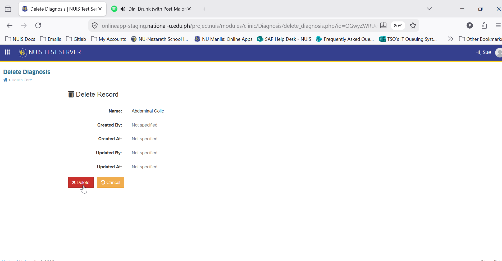The image size is (502, 261).
Task: Click the NUIS TEST SERVER title text
Action: coord(55,52)
